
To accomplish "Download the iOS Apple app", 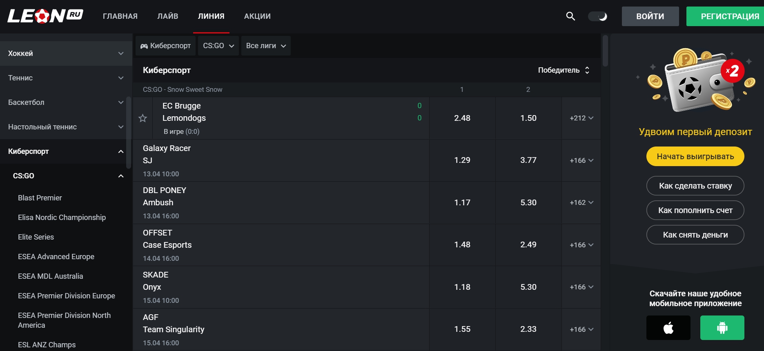I will tap(668, 328).
